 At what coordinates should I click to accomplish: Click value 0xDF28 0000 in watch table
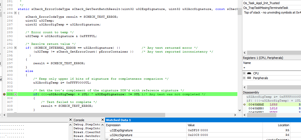(x=198, y=130)
